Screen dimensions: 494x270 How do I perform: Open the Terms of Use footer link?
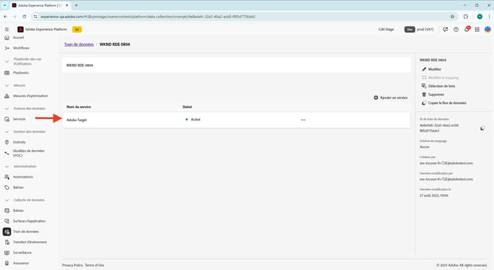(94, 265)
